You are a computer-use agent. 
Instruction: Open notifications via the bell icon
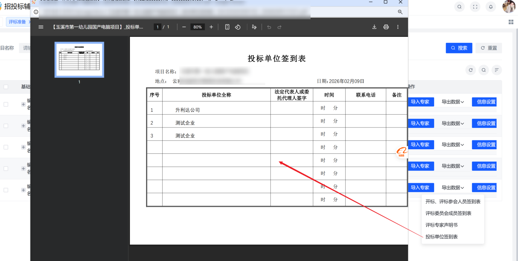click(491, 6)
